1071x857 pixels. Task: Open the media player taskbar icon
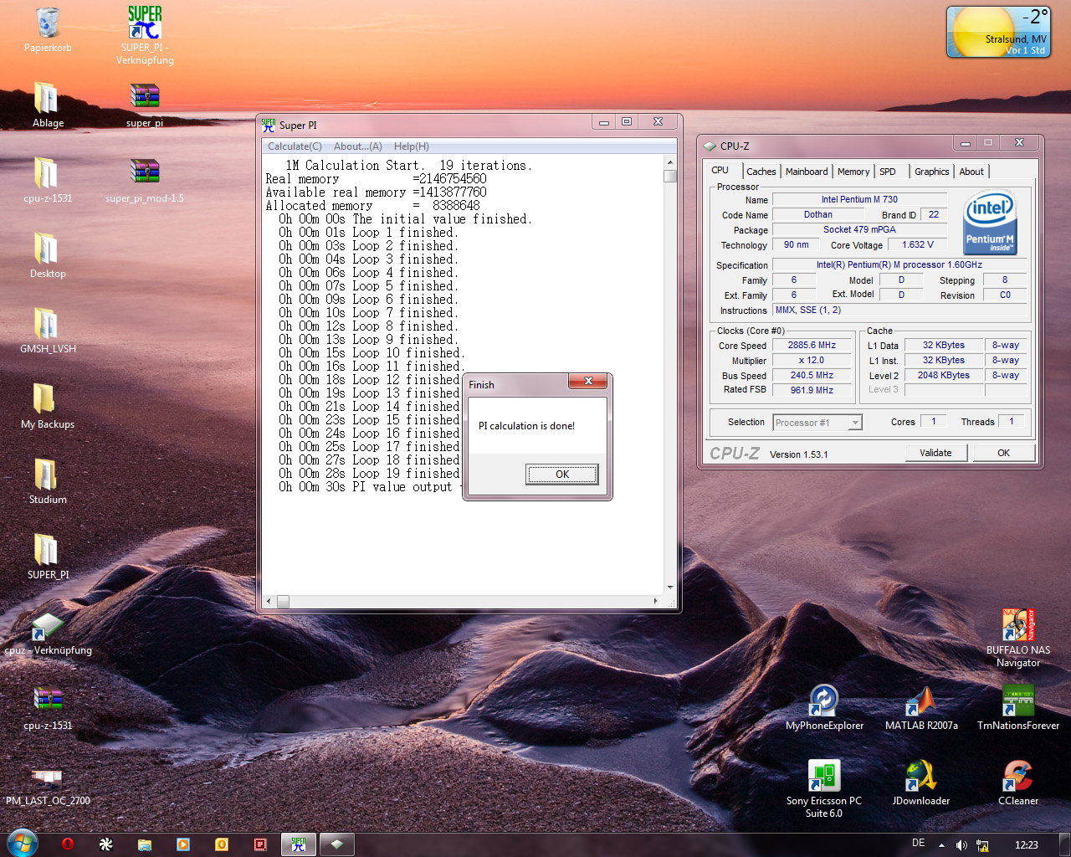click(x=183, y=844)
